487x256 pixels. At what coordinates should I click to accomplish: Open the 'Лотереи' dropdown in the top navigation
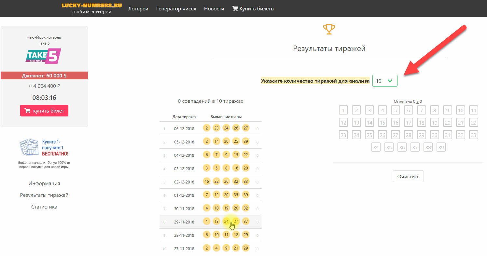pos(138,8)
